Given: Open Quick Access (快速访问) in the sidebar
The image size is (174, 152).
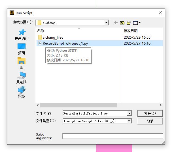Looking at the screenshot, I should coord(22,34).
